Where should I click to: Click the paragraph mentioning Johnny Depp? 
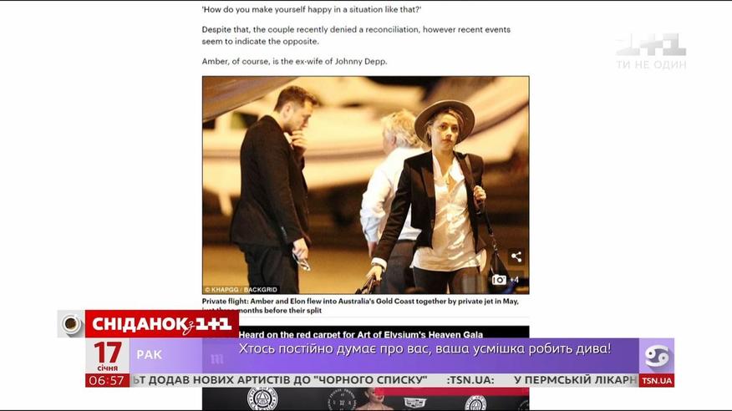[x=294, y=61]
